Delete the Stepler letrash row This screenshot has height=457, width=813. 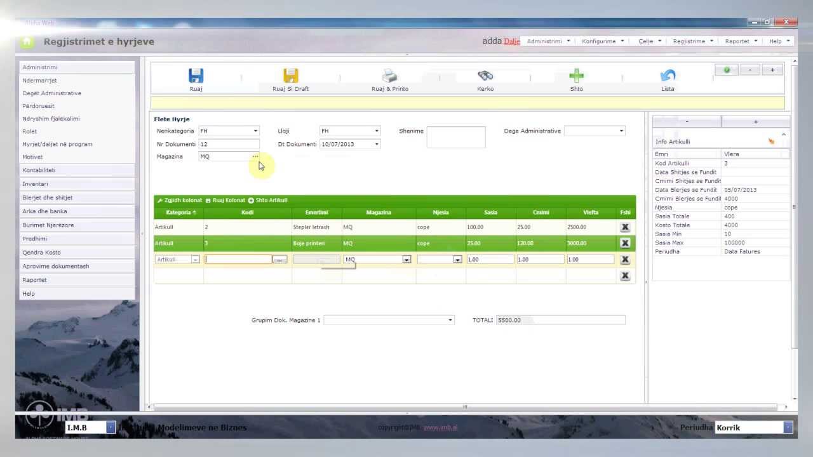pos(625,227)
